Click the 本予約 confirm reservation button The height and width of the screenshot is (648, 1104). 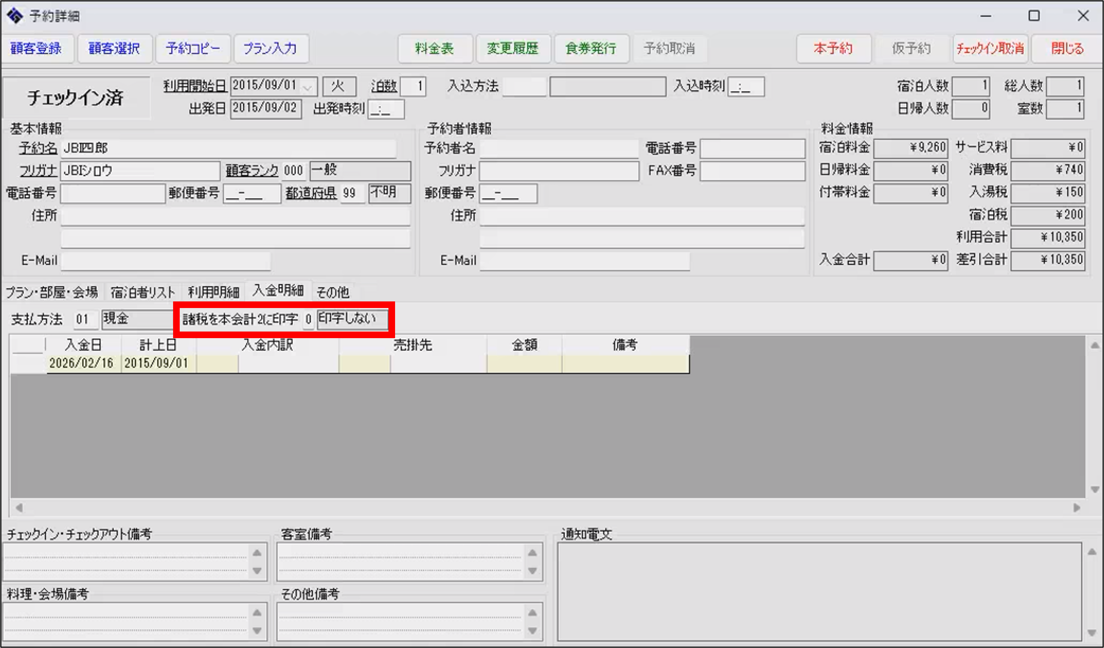pos(833,48)
